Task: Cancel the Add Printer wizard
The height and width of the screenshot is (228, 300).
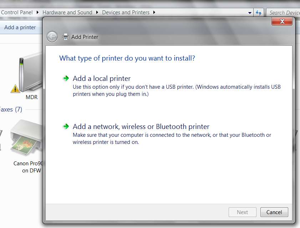Action: coord(274,212)
